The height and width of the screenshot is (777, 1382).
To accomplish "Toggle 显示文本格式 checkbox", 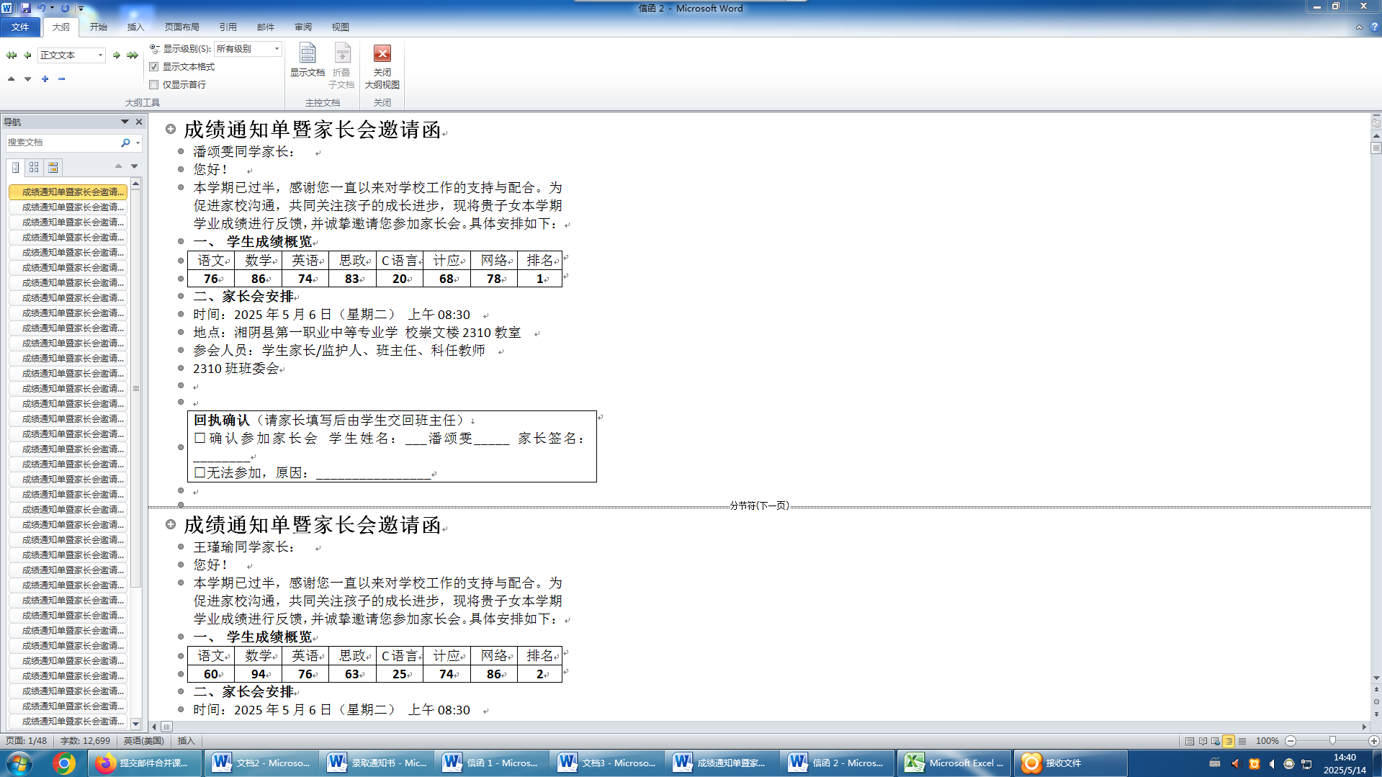I will [x=153, y=67].
